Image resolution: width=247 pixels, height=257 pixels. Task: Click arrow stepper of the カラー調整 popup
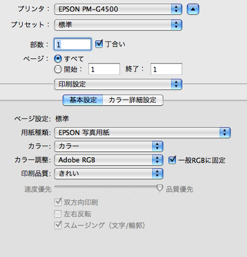(x=157, y=160)
